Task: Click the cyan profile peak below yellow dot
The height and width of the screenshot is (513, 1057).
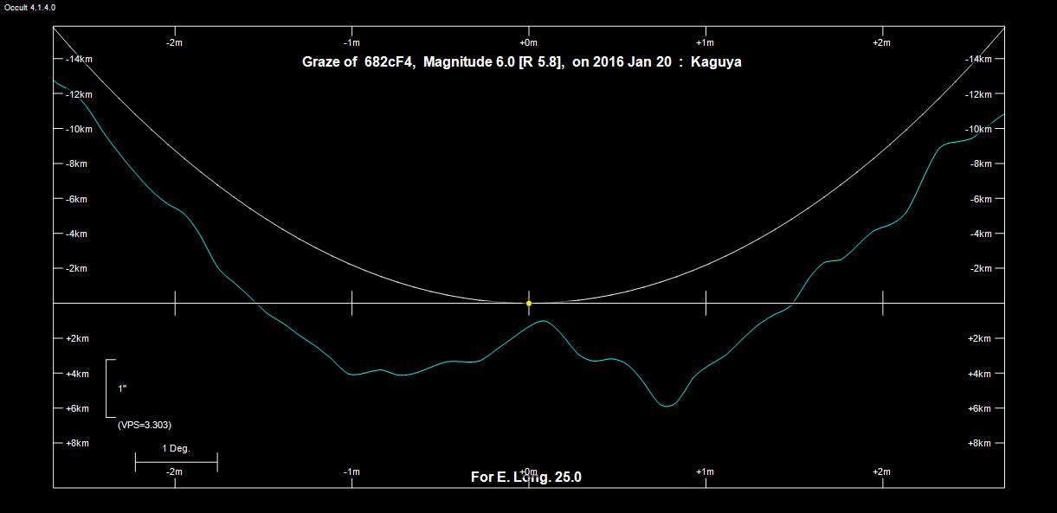Action: tap(543, 321)
